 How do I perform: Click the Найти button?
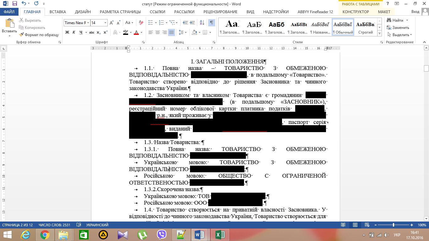coord(395,20)
